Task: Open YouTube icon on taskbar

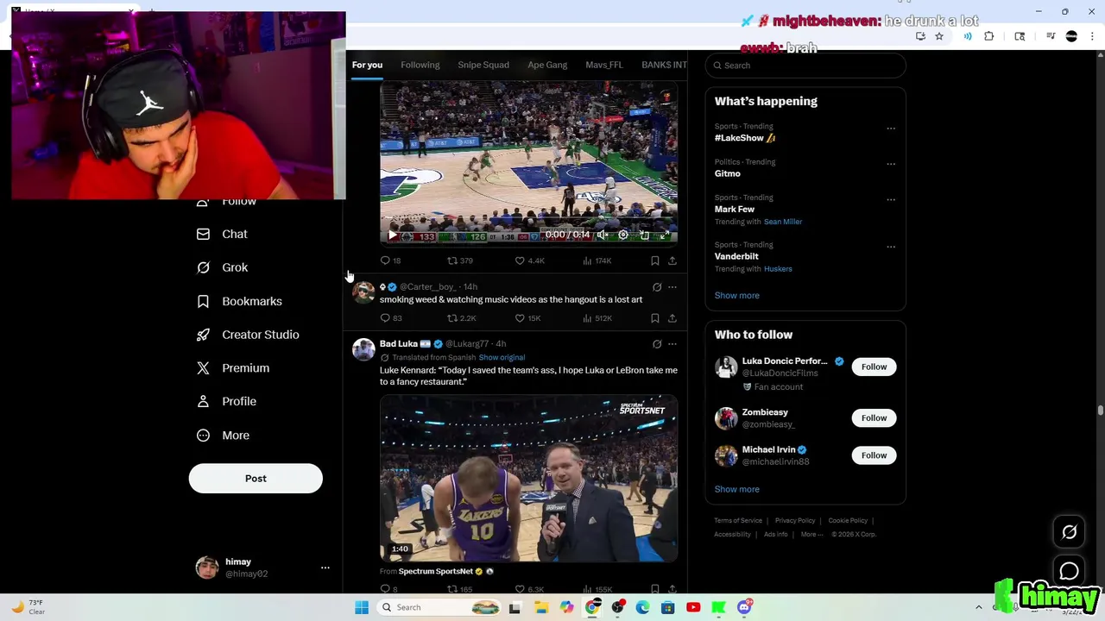Action: (693, 607)
